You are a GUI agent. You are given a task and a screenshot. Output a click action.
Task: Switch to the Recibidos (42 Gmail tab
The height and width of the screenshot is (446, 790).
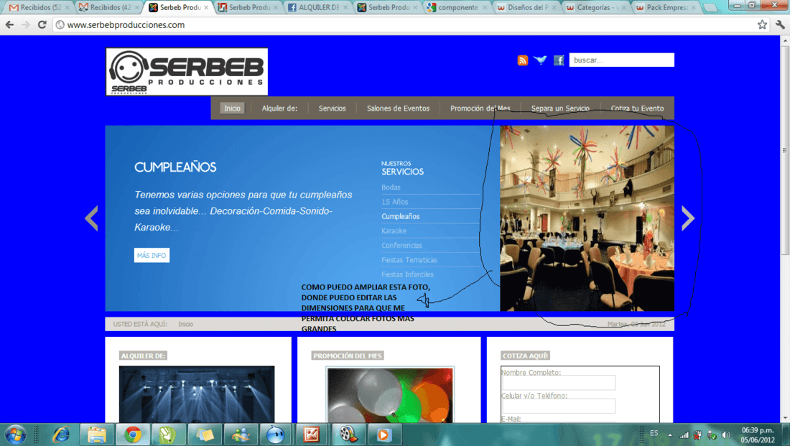click(x=108, y=8)
